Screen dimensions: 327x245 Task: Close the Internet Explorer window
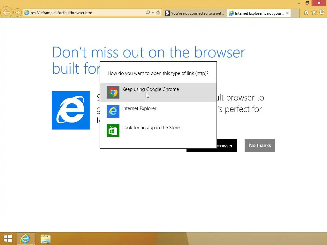[x=319, y=3]
